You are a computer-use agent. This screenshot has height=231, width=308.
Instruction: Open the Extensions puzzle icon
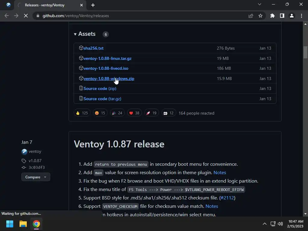point(273,16)
